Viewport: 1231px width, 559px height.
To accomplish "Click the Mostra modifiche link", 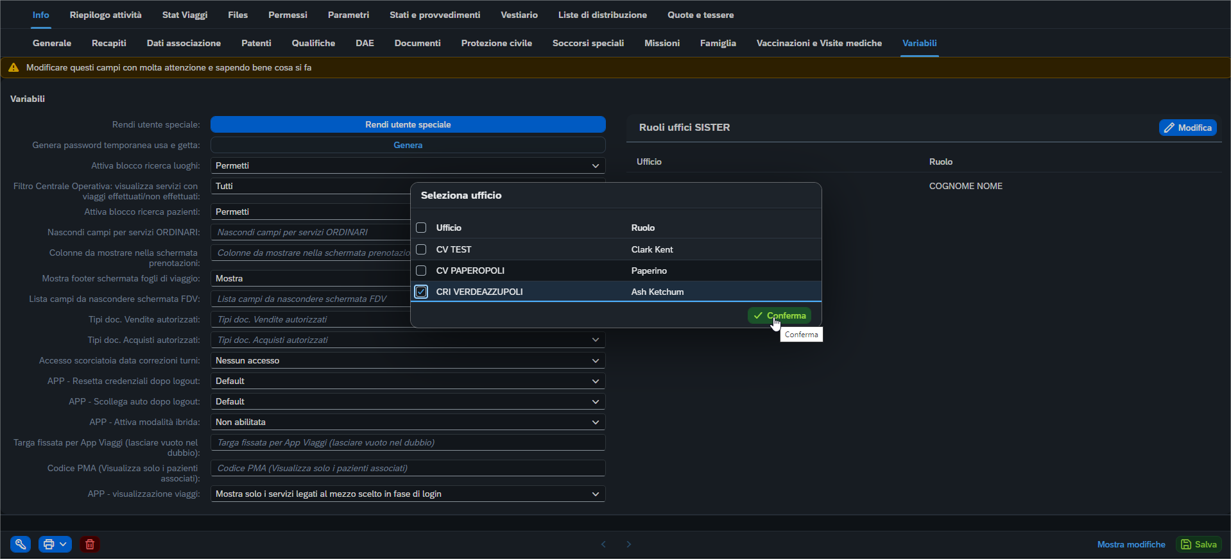I will point(1131,544).
